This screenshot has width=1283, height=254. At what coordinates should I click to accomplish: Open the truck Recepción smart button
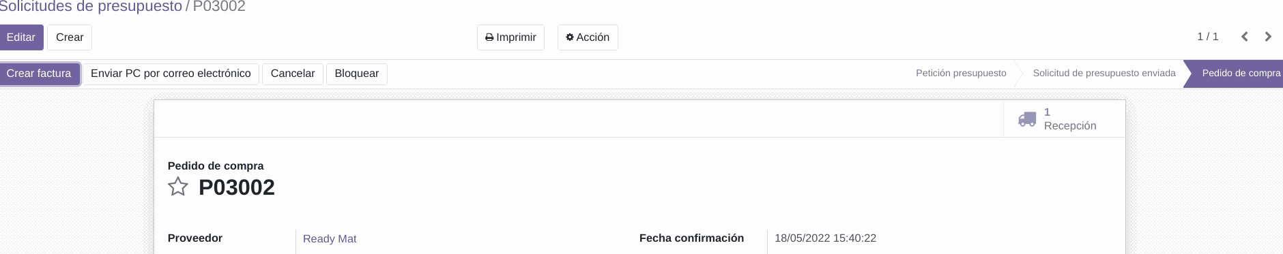[1064, 119]
